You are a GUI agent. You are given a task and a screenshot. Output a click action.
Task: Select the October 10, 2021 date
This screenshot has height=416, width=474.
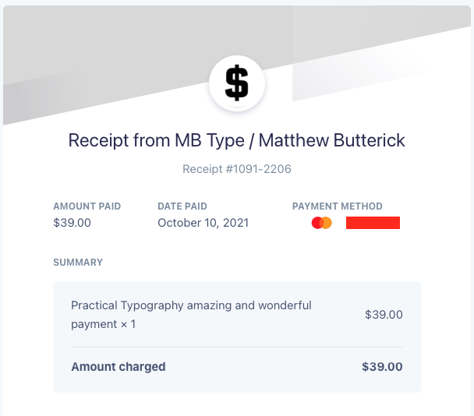point(203,223)
